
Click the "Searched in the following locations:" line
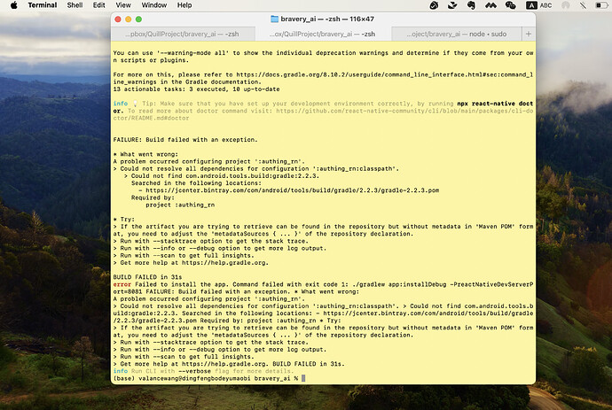pyautogui.click(x=196, y=182)
